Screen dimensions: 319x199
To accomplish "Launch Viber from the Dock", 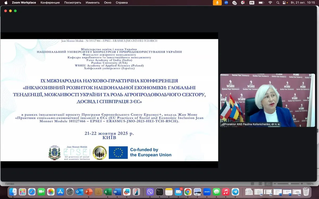I will tap(150, 192).
